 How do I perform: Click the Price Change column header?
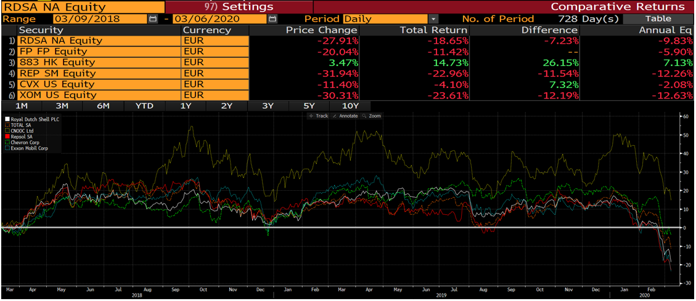(x=303, y=30)
